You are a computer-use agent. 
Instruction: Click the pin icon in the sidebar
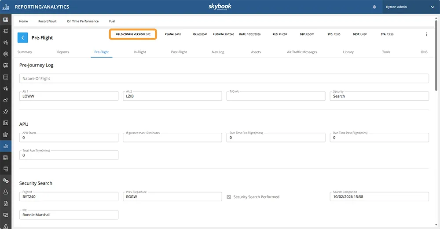pyautogui.click(x=6, y=112)
